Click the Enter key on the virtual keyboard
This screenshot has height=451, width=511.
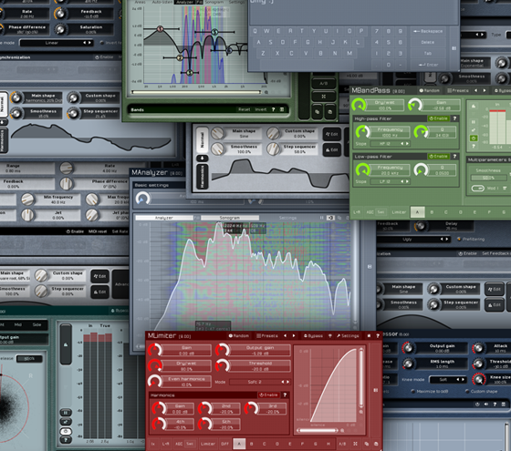pyautogui.click(x=428, y=65)
